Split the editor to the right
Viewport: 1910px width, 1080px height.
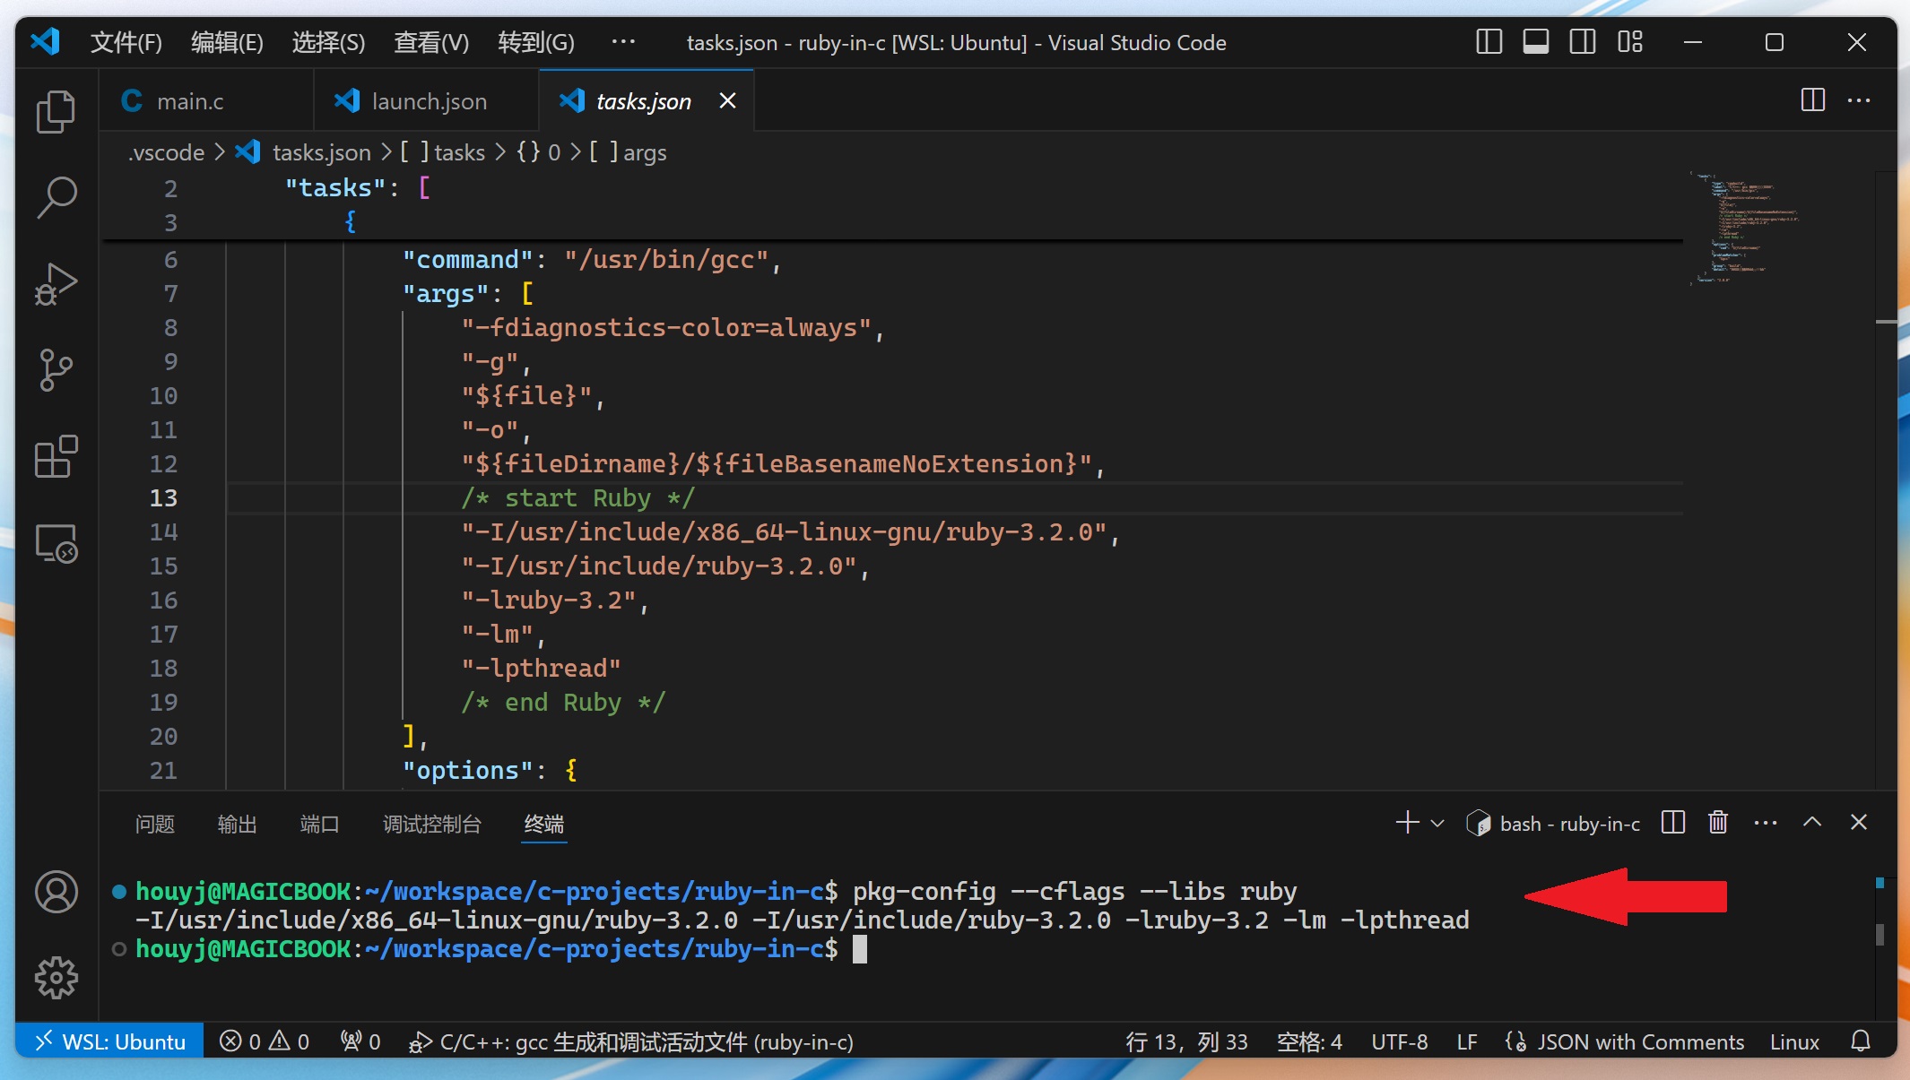pyautogui.click(x=1812, y=100)
